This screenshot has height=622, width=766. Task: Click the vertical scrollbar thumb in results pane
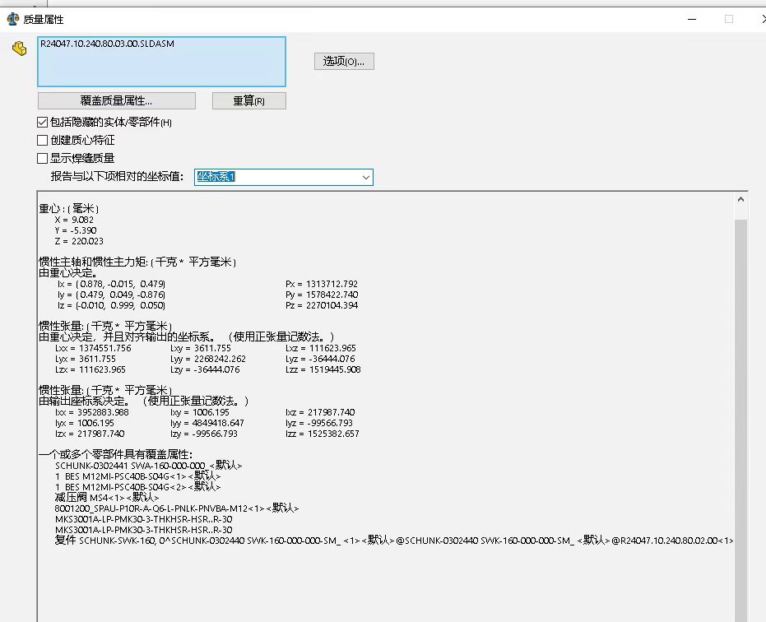coord(740,420)
